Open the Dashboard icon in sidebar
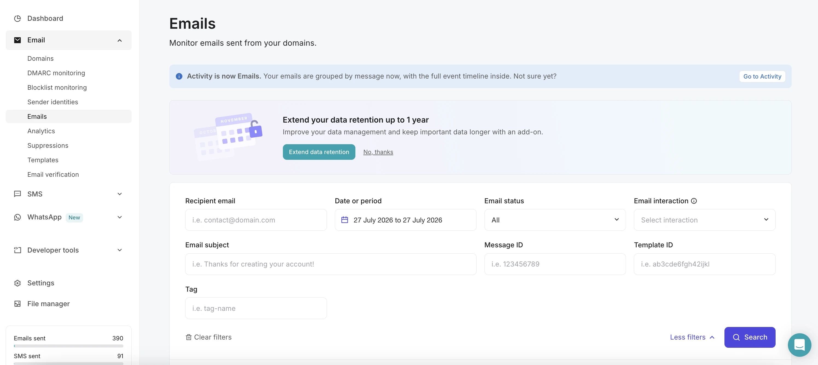 [18, 18]
